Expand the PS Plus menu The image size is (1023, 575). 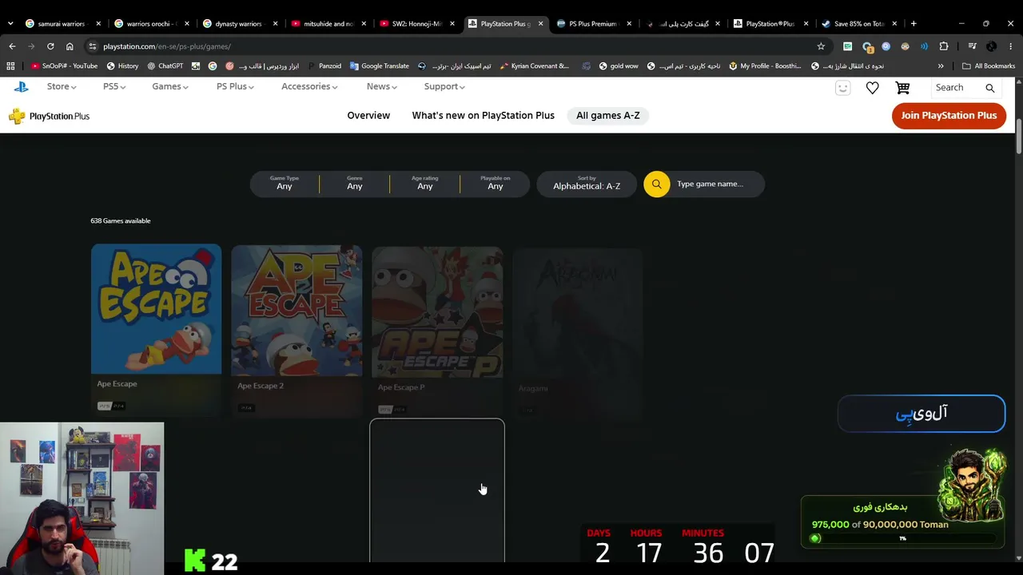coord(235,87)
